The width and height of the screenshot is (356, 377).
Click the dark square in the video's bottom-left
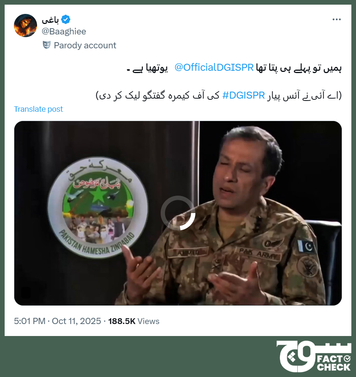(26, 293)
